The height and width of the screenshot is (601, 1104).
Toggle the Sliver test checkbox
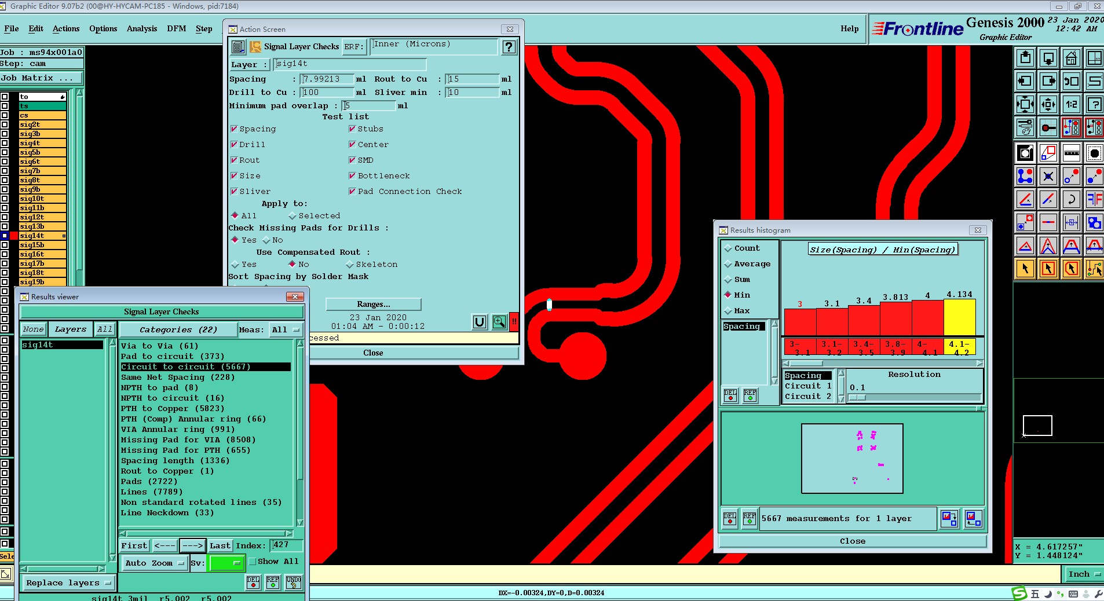234,192
